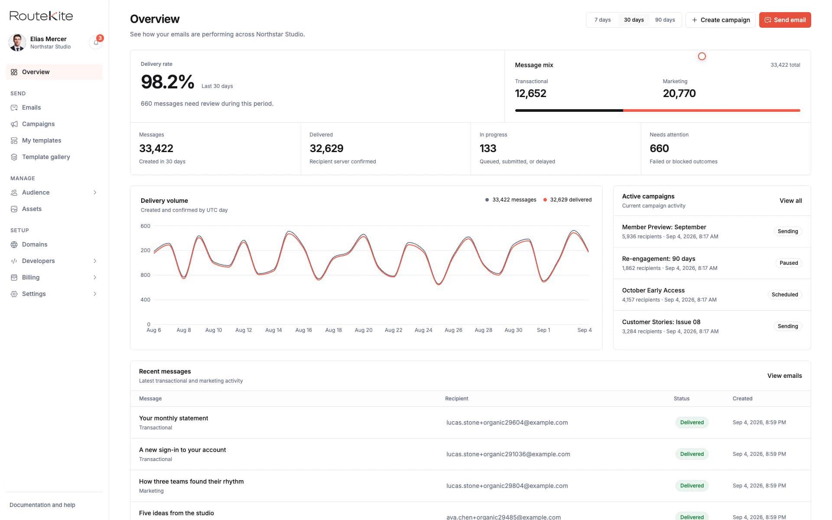Expand the Settings submenu chevron
The image size is (832, 520).
(x=95, y=294)
